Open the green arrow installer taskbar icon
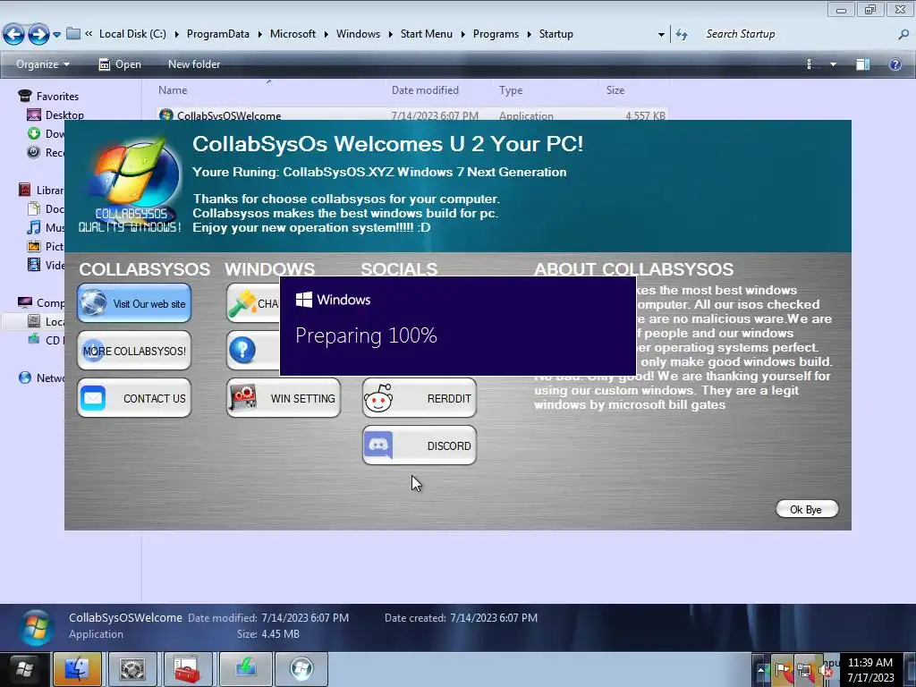Viewport: 916px width, 687px height. tap(246, 669)
